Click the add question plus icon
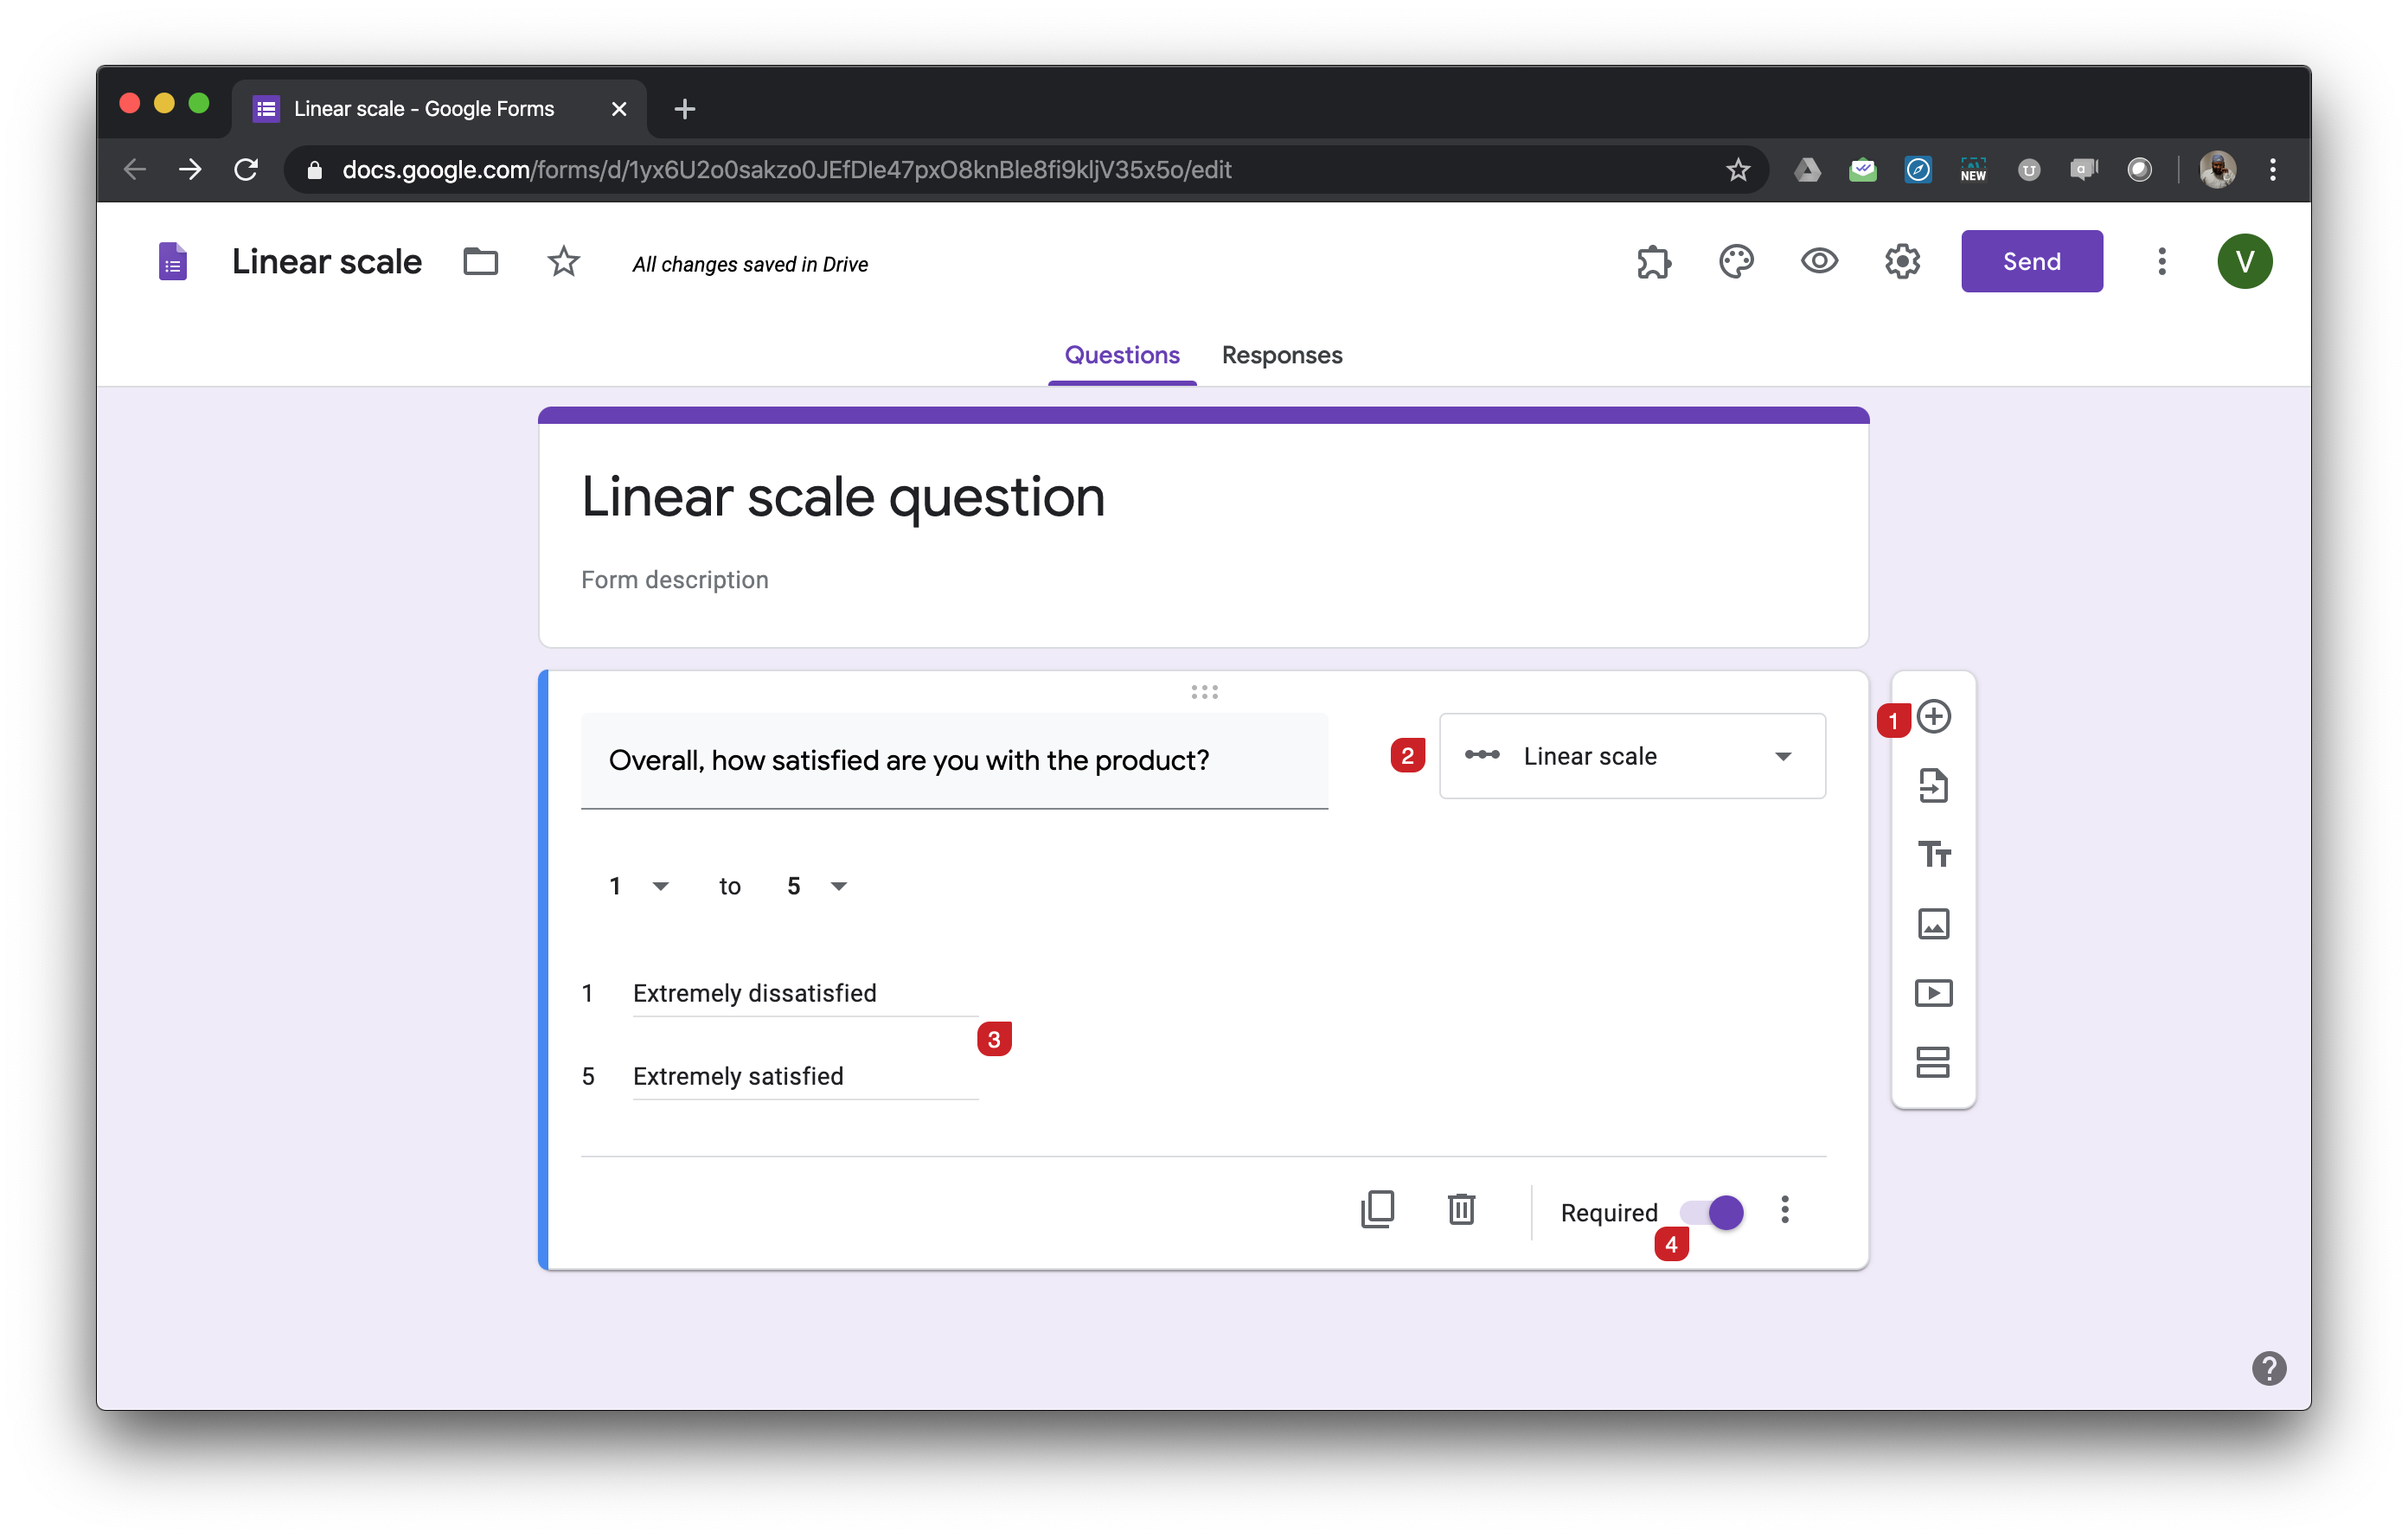 1934,717
